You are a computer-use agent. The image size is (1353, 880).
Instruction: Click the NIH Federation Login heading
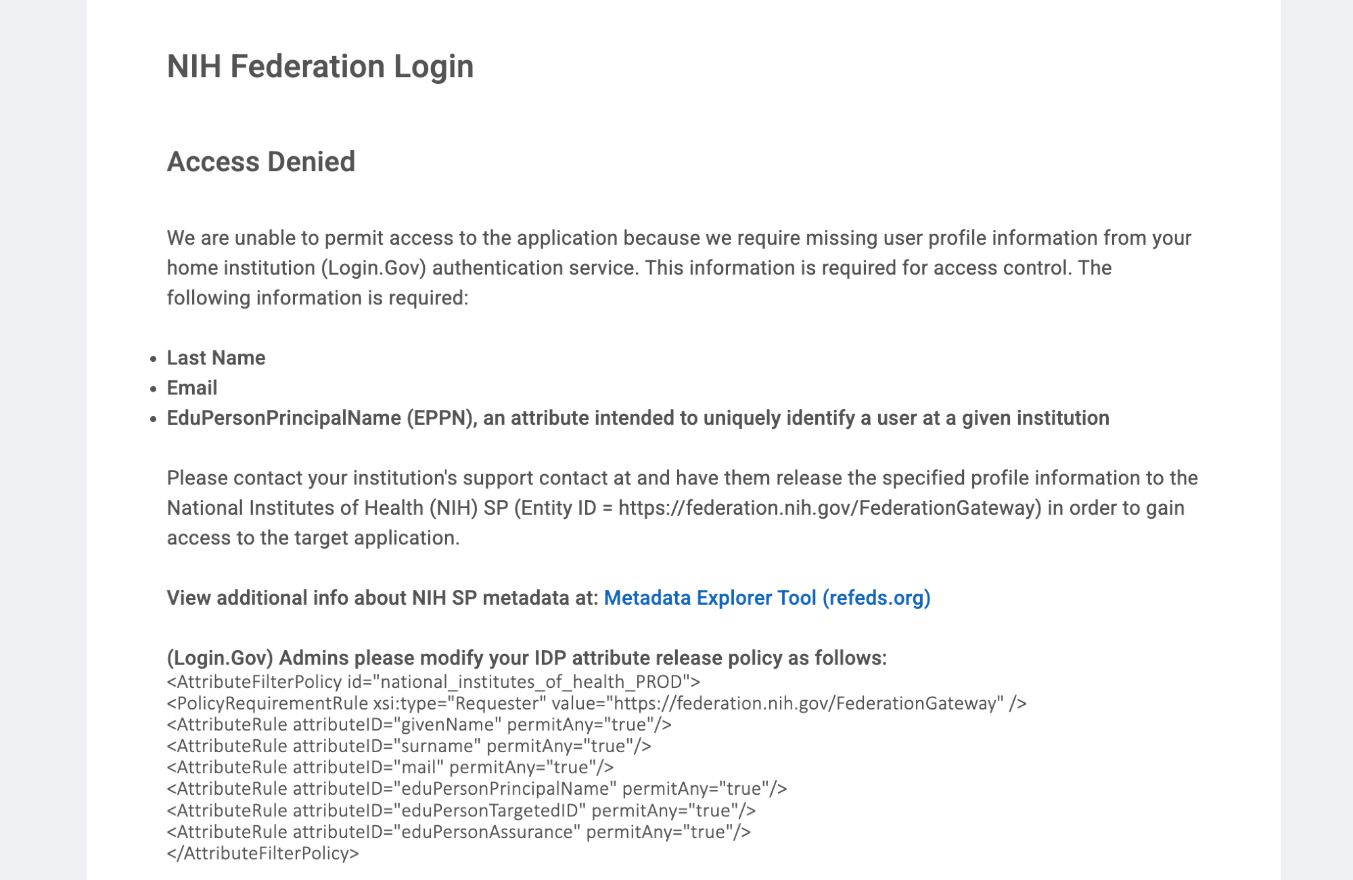(320, 66)
